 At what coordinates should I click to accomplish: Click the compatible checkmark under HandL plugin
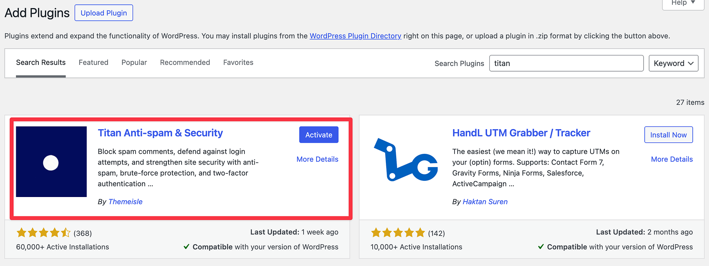(541, 247)
